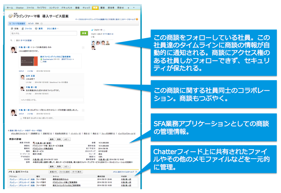
Task: Click the avatar of first feed post author
Action: (x=14, y=50)
